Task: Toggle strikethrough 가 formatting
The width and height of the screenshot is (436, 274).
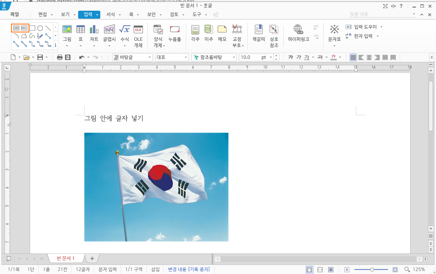Action: pos(320,57)
